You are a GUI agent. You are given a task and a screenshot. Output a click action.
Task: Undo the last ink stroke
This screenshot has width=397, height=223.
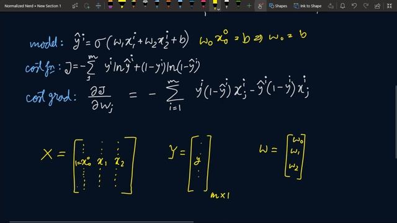[354, 6]
